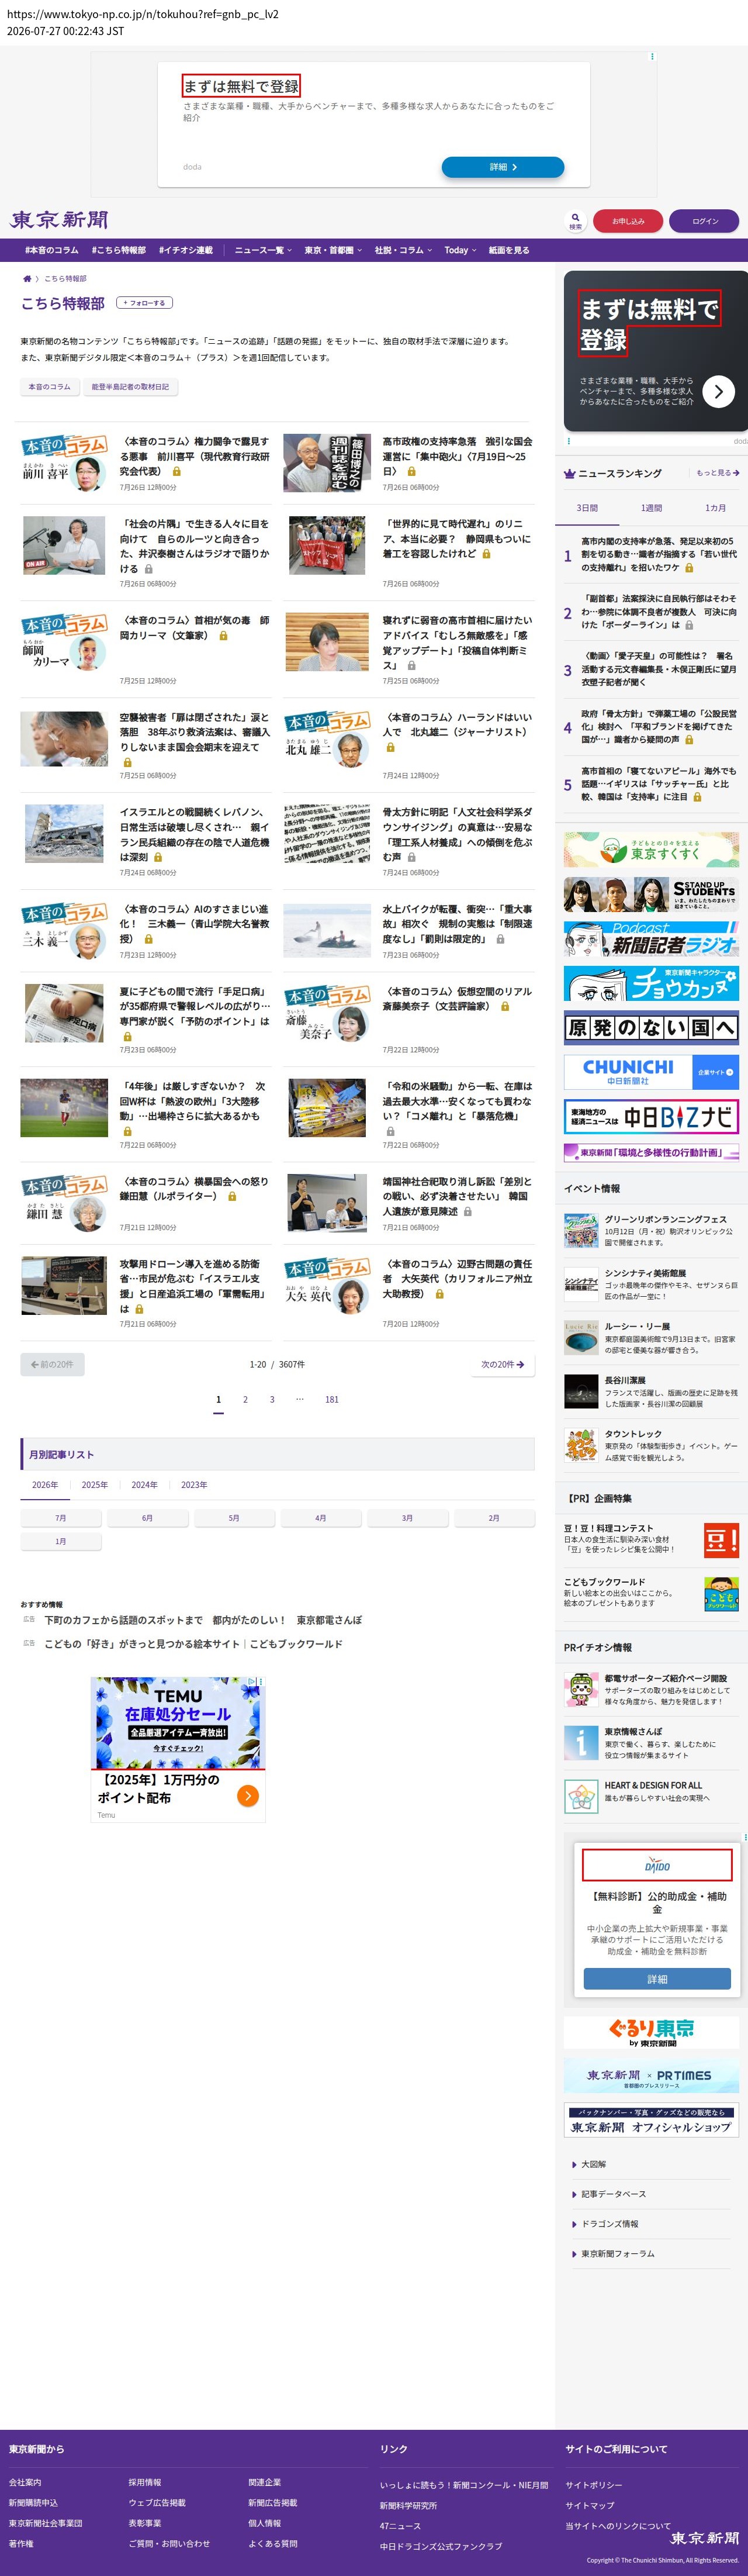Screen dimensions: 748x2576
Task: Expand the 東京・首都圏 dropdown menu
Action: pos(333,250)
